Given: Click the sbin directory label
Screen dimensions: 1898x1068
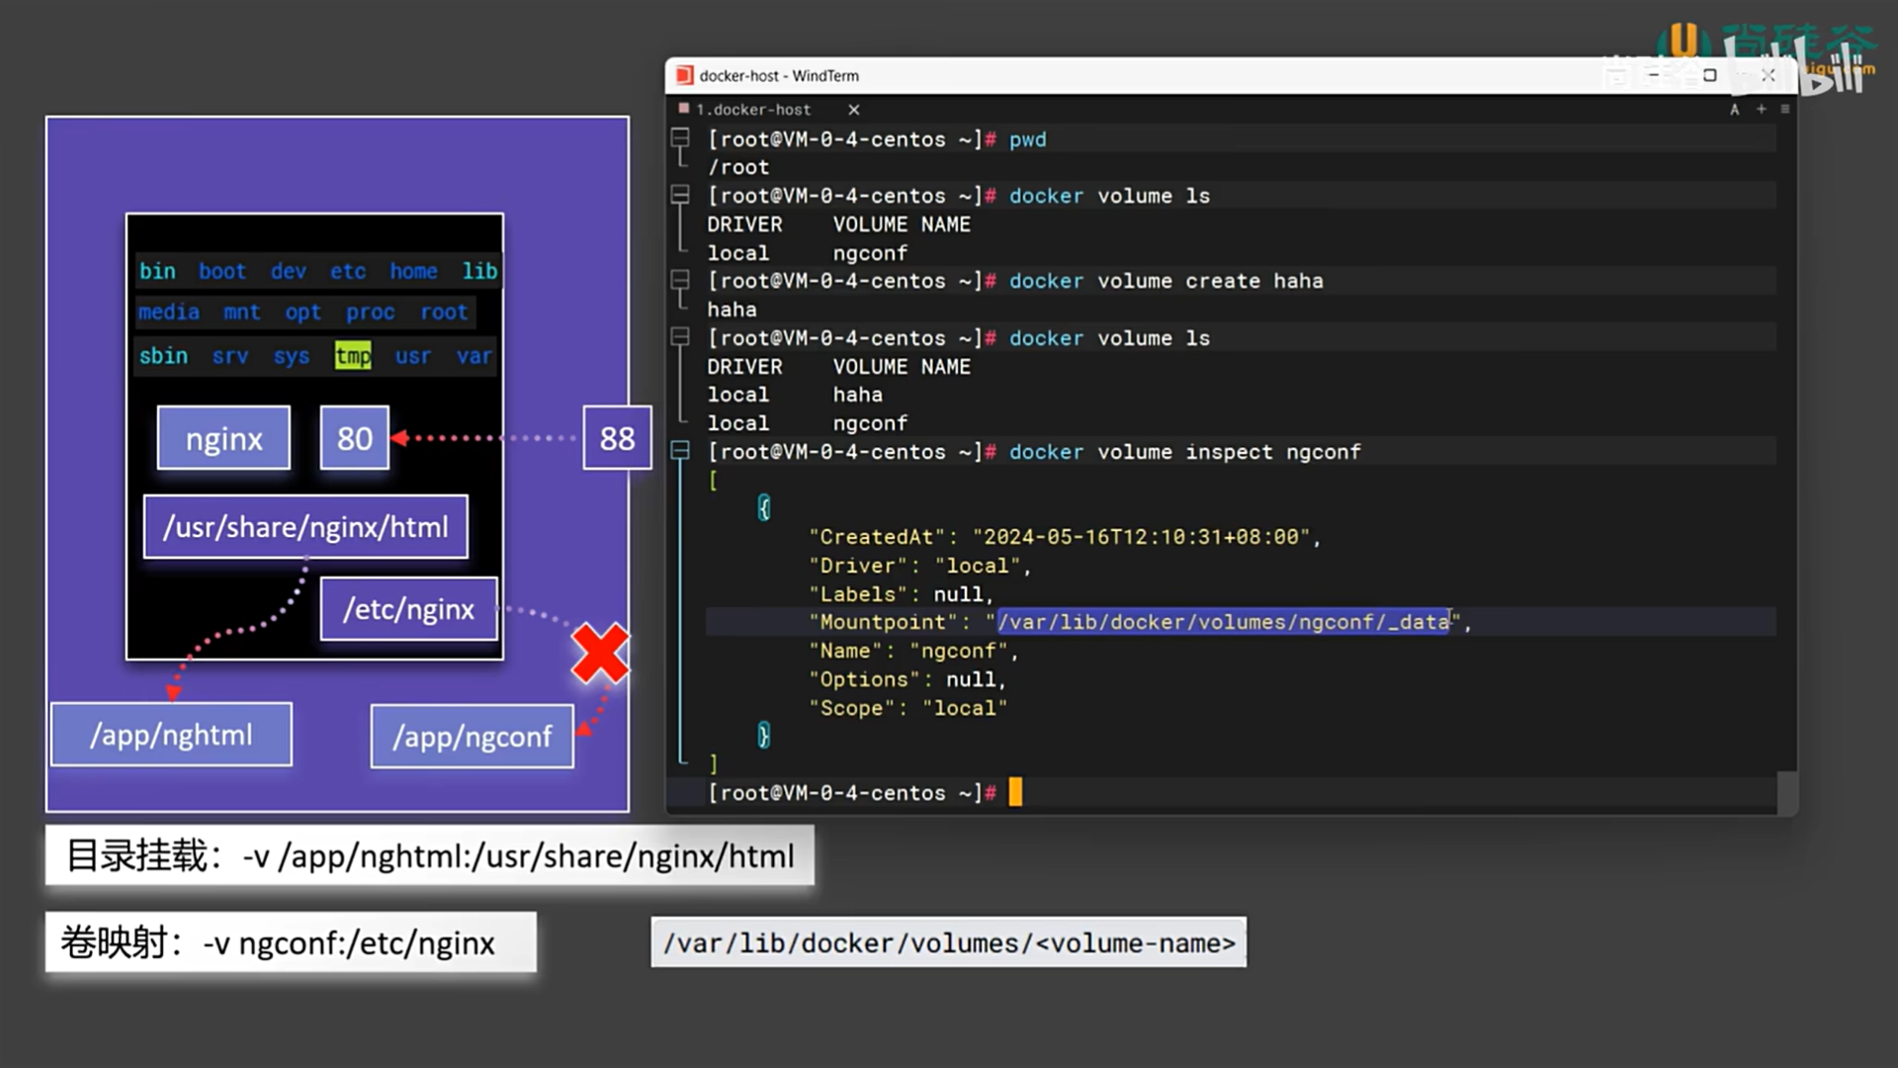Looking at the screenshot, I should click(x=163, y=356).
